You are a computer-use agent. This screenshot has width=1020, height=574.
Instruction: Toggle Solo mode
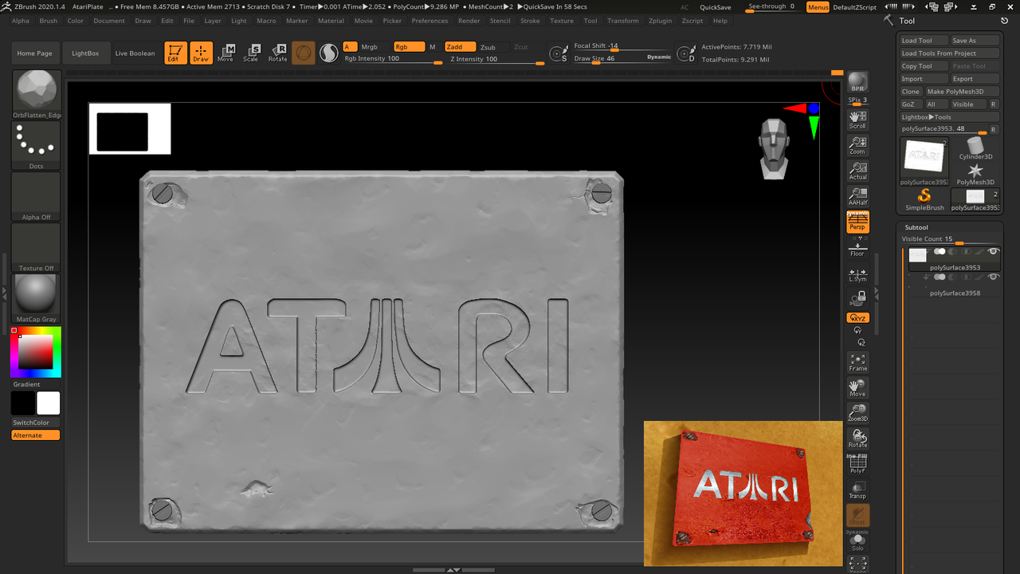tap(857, 542)
